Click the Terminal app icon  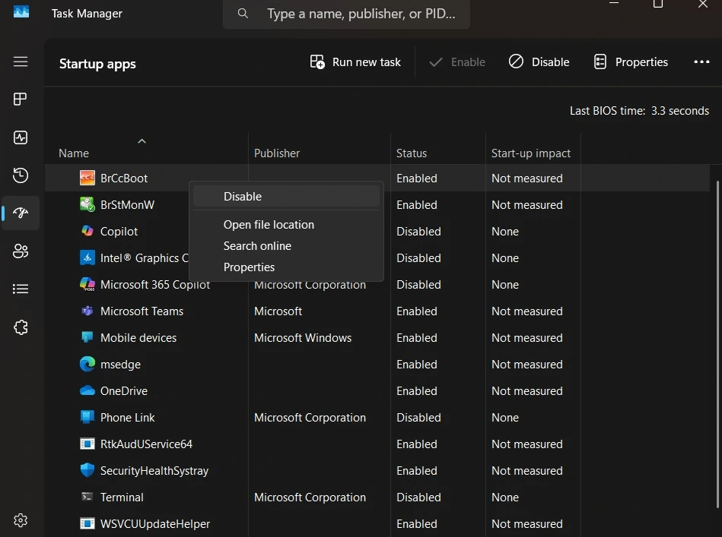pos(87,497)
